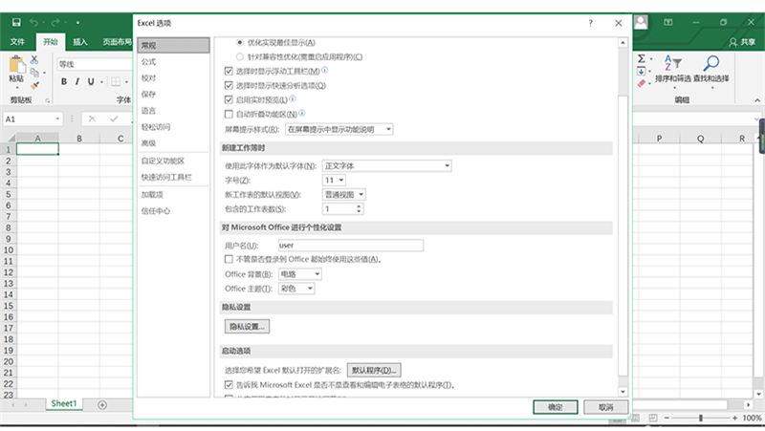Toggle tell me if Excel isn't default checkbox

coord(229,385)
